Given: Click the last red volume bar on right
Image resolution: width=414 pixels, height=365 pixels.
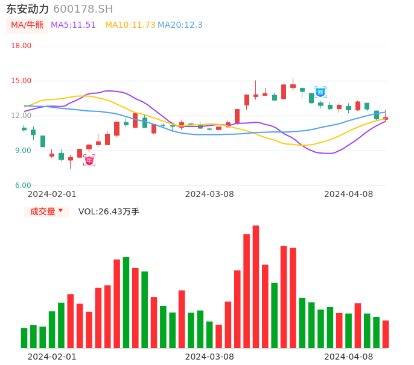Looking at the screenshot, I should 386,334.
